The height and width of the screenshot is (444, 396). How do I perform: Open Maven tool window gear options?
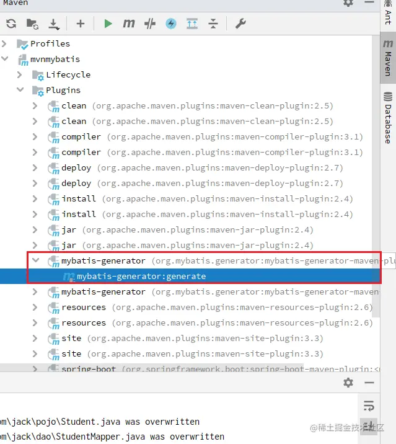348,3
